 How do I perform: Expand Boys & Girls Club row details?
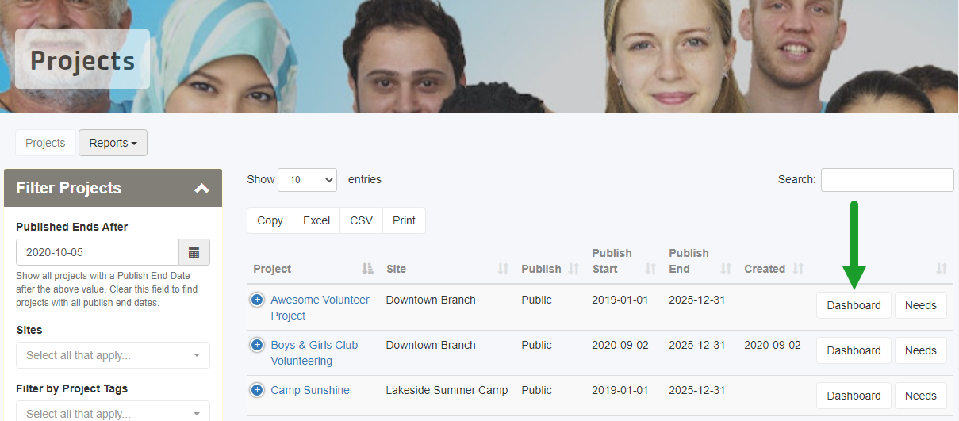(x=257, y=345)
